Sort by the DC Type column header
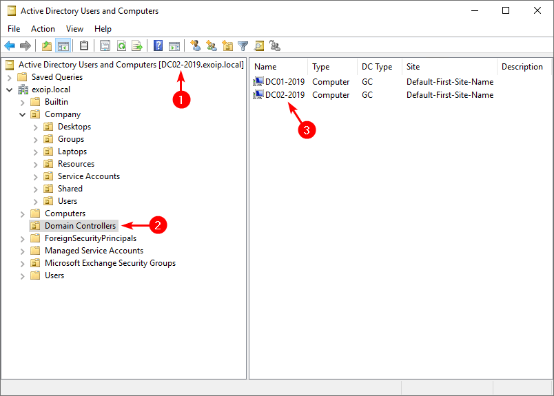The height and width of the screenshot is (396, 554). click(380, 67)
